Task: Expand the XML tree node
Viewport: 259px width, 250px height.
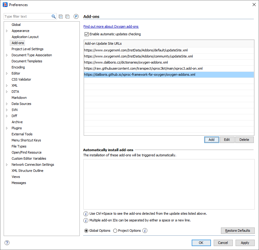Action: pyautogui.click(x=7, y=85)
